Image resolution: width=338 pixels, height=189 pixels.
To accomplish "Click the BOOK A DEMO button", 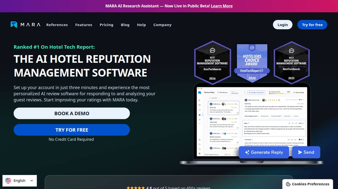I will coord(72,113).
